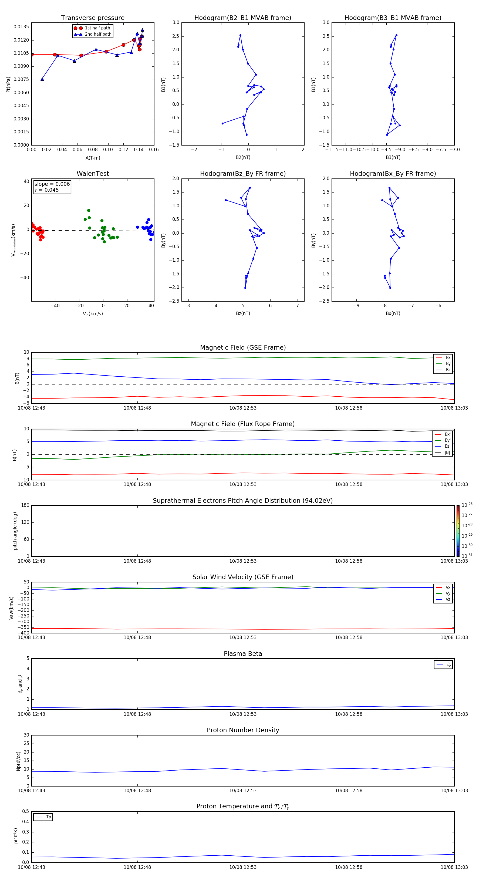This screenshot has width=486, height=891.
Task: Click the "Proton Temperature and Te/Tp" title
Action: point(243,806)
